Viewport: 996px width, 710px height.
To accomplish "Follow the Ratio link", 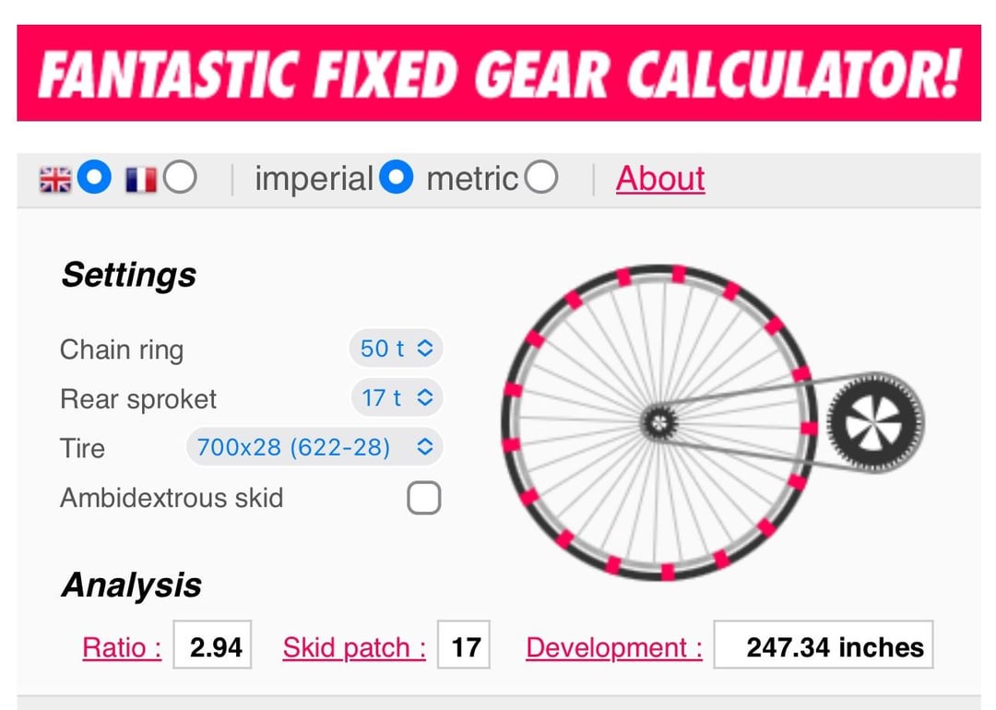I will pyautogui.click(x=122, y=648).
